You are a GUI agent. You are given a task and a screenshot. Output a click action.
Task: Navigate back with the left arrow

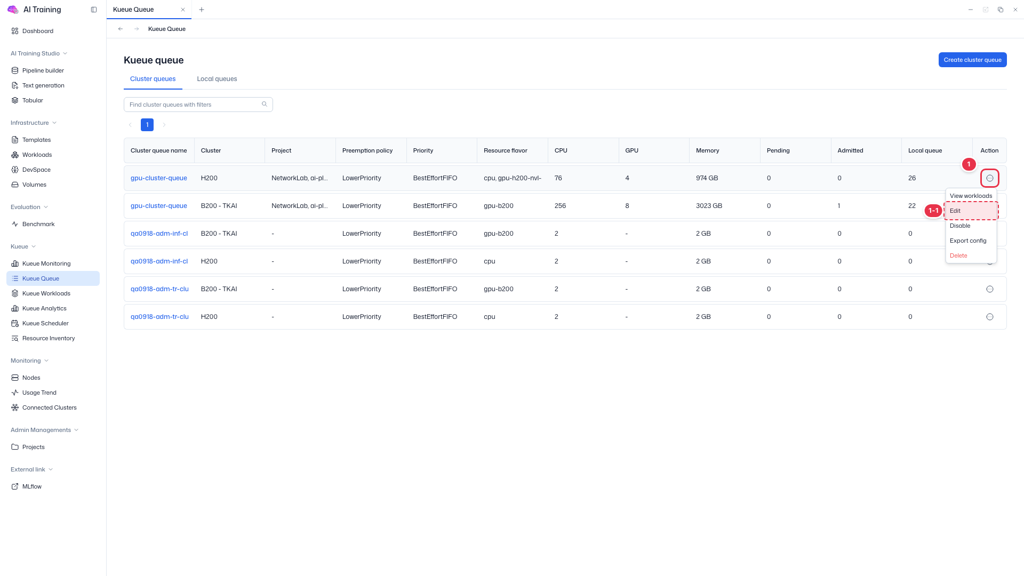[121, 29]
